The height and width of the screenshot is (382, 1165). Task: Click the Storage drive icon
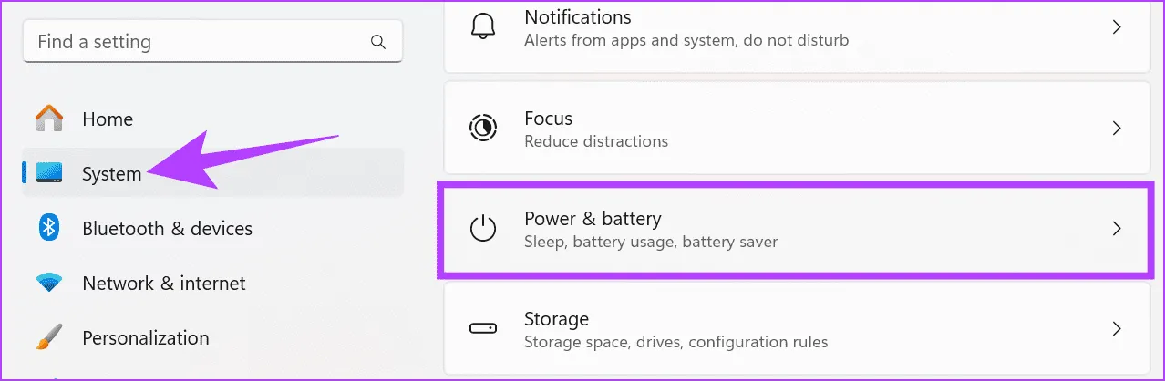[482, 329]
